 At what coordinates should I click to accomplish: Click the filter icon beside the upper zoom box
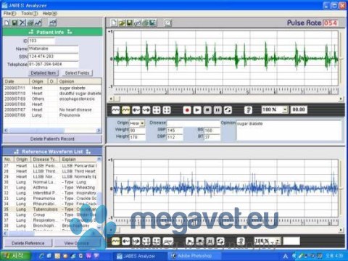click(248, 110)
